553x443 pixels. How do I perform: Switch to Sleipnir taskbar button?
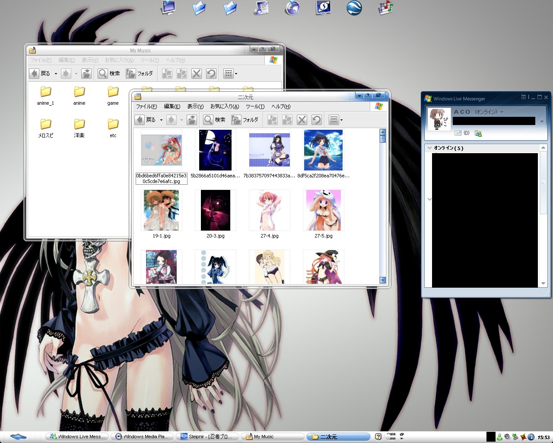pyautogui.click(x=208, y=437)
